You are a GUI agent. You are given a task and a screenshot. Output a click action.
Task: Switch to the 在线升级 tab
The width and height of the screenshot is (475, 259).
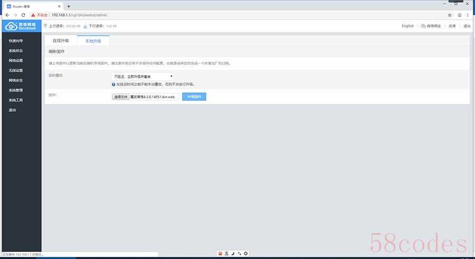tap(60, 41)
